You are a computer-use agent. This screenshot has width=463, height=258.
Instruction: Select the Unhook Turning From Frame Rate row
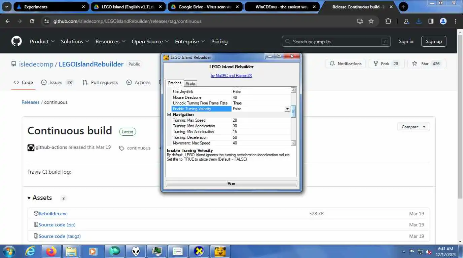click(x=231, y=103)
